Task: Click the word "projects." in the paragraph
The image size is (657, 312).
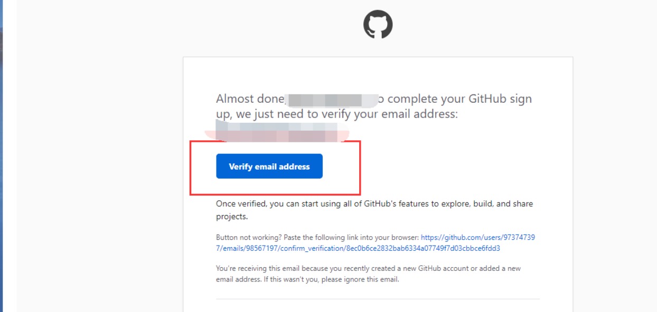Action: click(232, 217)
